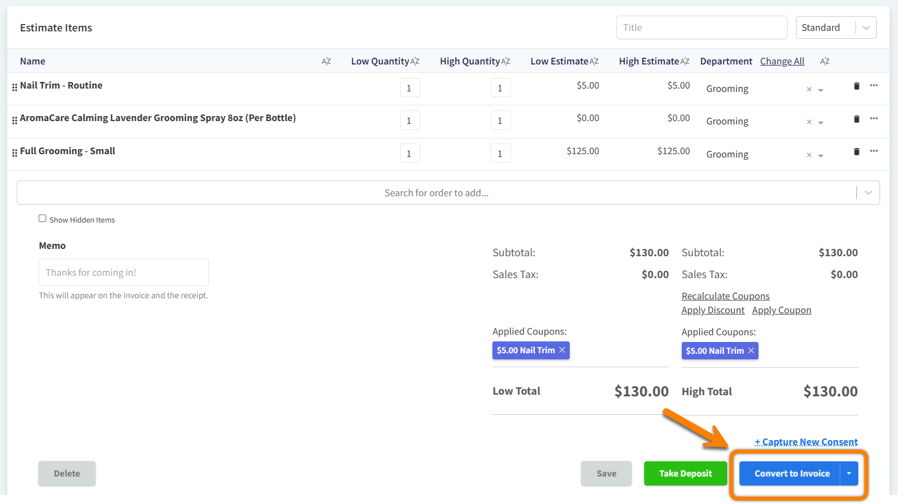This screenshot has height=504, width=898.
Task: Sort by Low Estimate
Action: click(x=594, y=61)
